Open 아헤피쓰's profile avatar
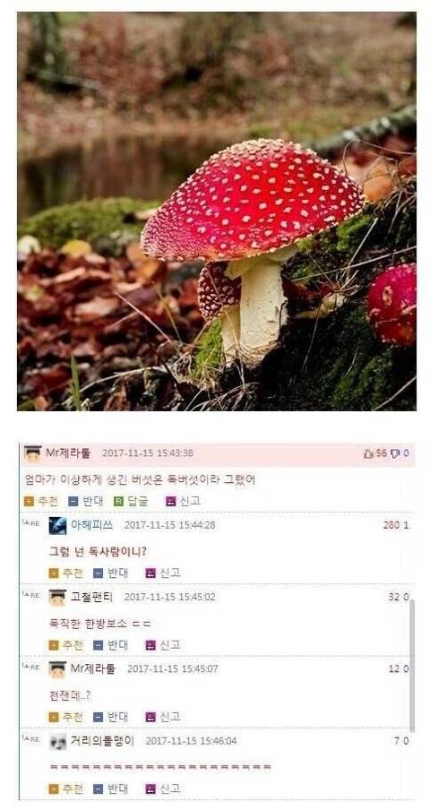 (57, 525)
